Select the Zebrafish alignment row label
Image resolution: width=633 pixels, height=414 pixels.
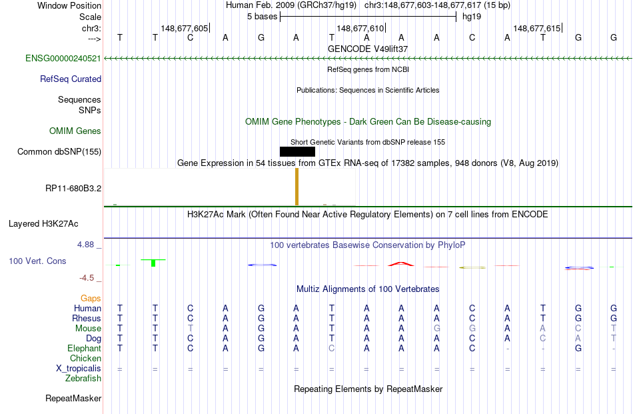[x=83, y=379]
